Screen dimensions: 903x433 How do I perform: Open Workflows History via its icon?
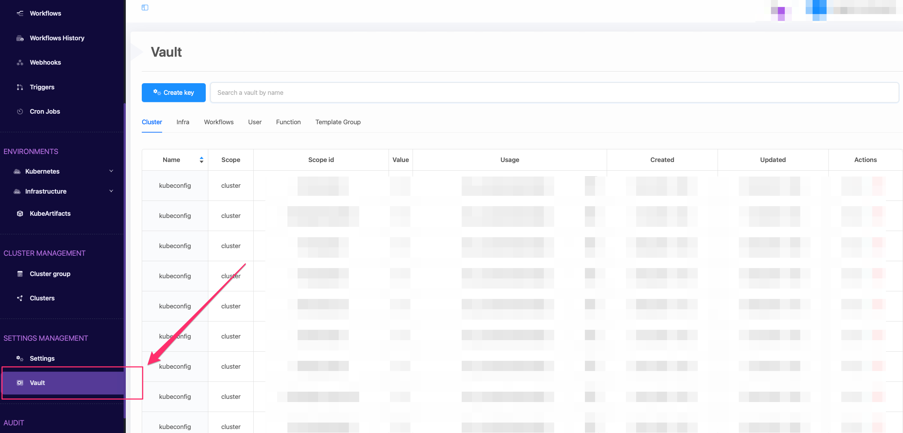[20, 38]
